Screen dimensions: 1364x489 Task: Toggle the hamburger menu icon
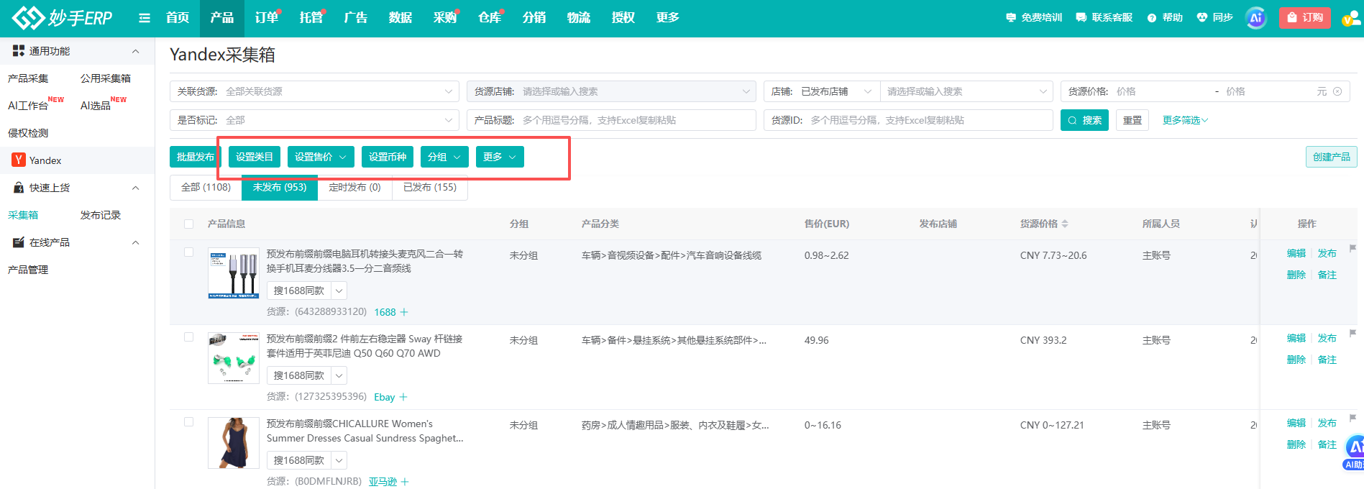click(145, 18)
